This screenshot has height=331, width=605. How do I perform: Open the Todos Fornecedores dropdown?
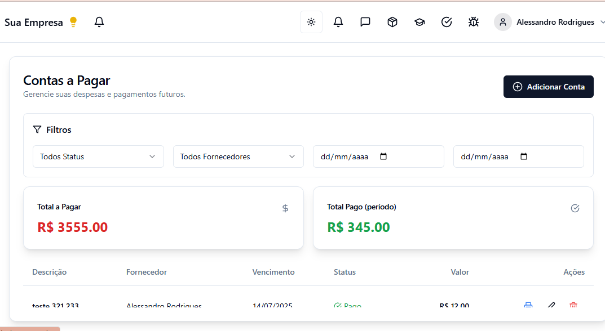click(238, 156)
